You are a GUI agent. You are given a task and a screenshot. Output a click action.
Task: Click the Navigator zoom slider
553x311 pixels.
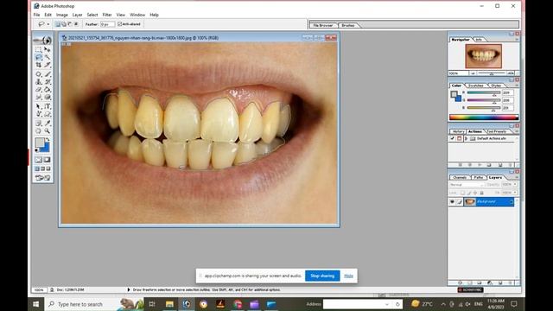[492, 73]
